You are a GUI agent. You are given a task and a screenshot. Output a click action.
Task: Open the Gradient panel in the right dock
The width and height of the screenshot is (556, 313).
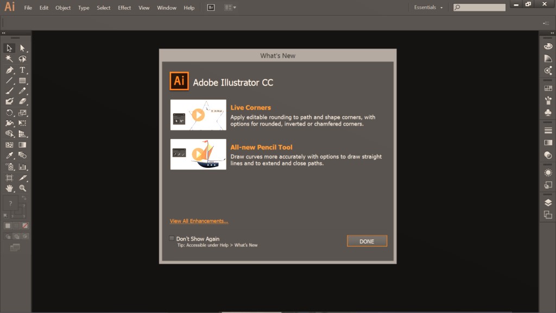click(x=548, y=143)
